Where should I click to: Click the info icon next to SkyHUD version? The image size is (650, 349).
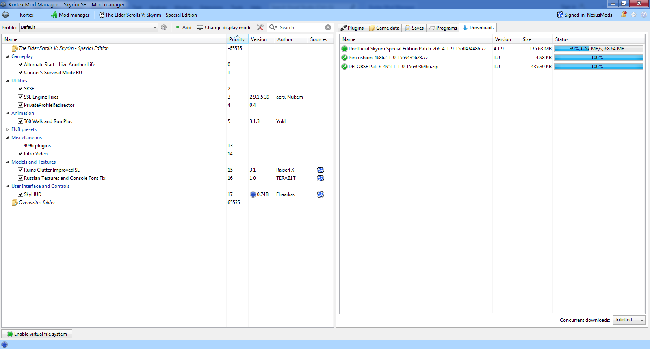pos(253,194)
